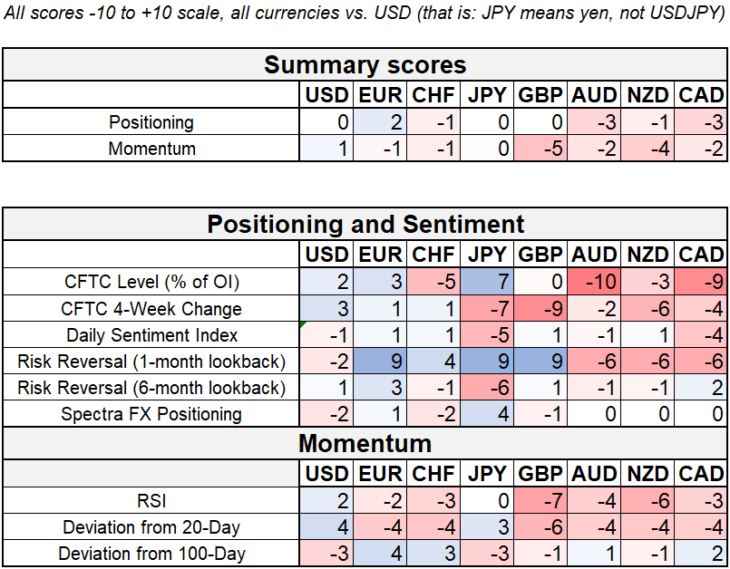Screen dimensions: 730x569
Task: Click the Momentum section heading above RSI
Action: [365, 444]
